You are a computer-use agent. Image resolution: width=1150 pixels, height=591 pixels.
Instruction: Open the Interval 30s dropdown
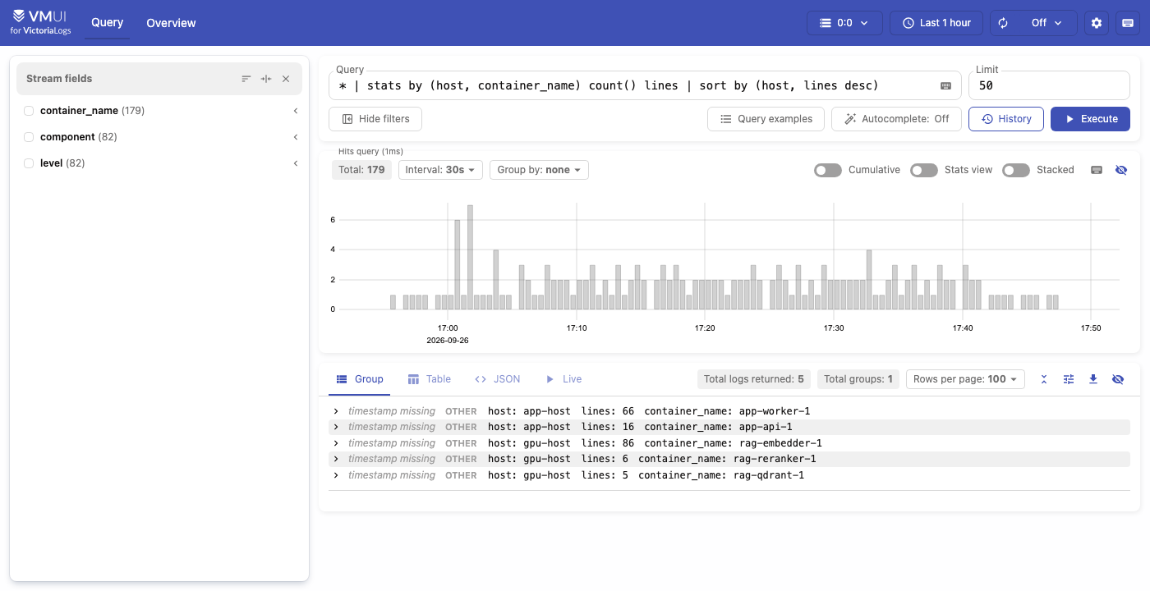click(440, 170)
